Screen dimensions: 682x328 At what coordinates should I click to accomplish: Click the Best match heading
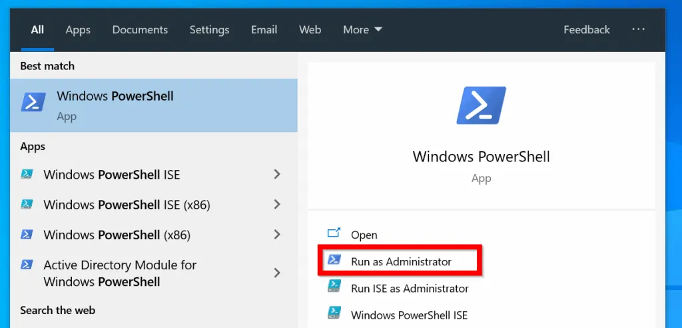[47, 66]
